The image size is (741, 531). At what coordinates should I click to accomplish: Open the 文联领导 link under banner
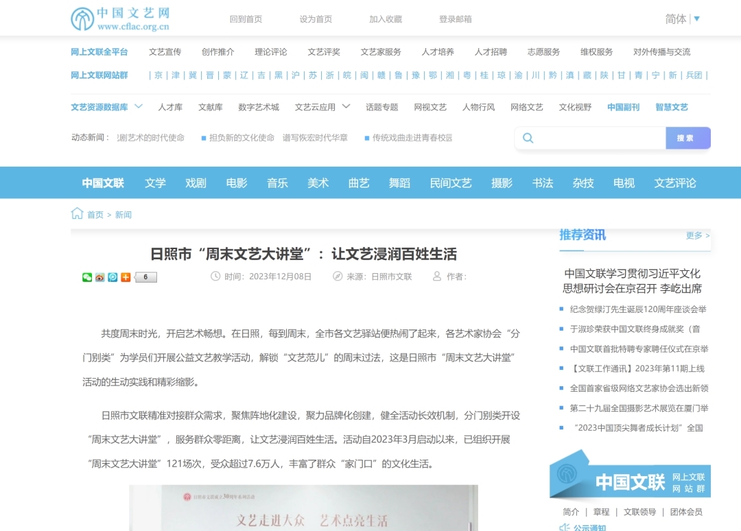point(640,512)
